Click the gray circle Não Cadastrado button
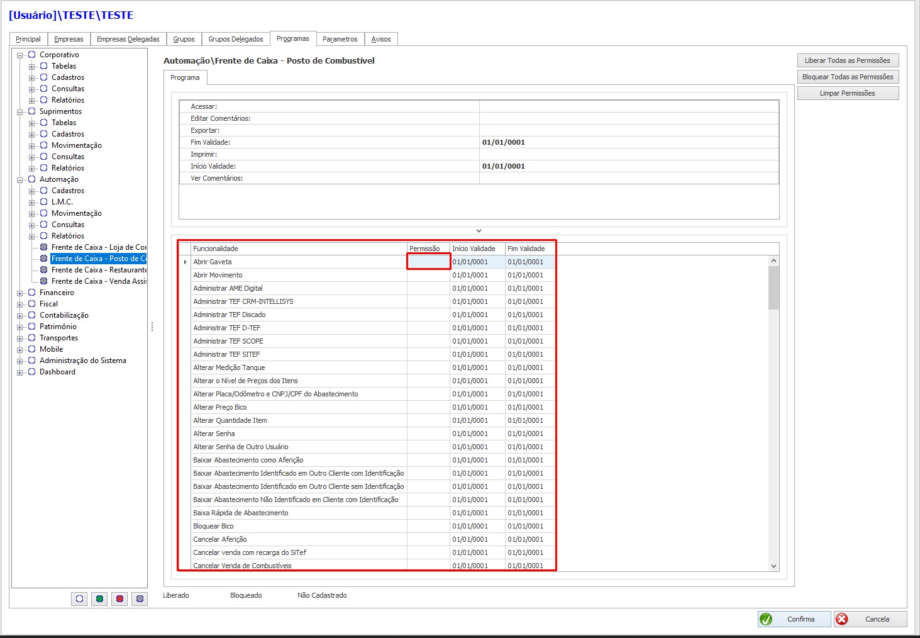The image size is (920, 638). [x=140, y=599]
